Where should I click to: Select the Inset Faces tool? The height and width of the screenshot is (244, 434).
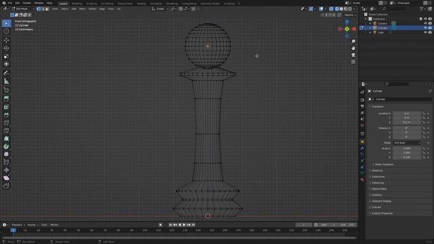6,107
